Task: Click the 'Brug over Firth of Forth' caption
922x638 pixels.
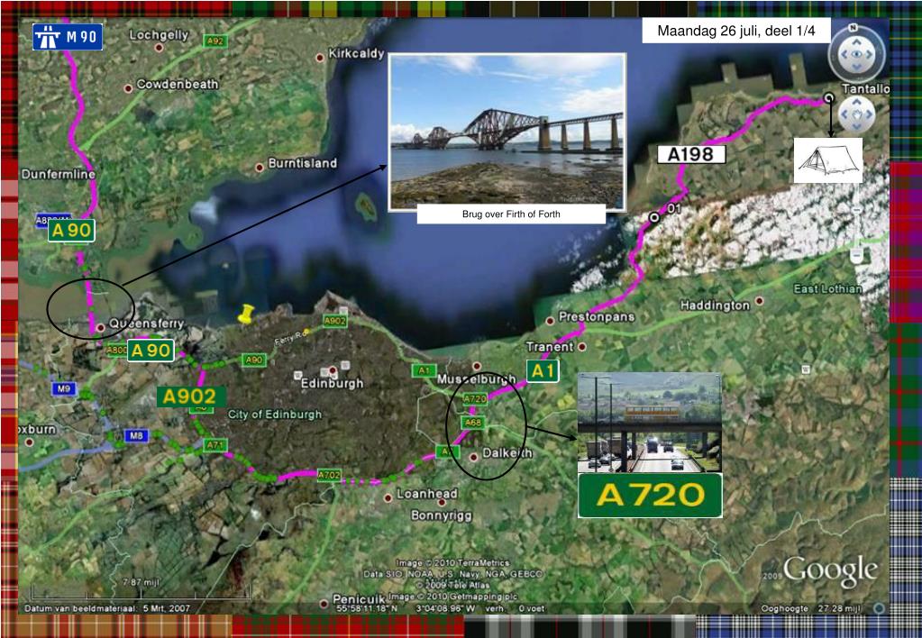Action: (511, 214)
